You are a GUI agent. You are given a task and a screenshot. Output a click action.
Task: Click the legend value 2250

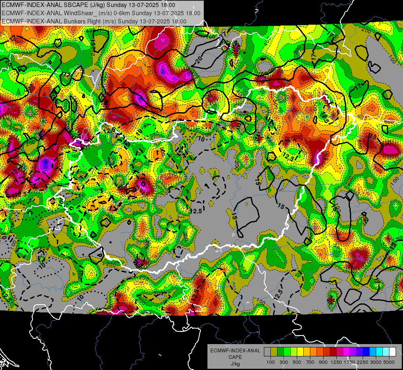(363, 362)
